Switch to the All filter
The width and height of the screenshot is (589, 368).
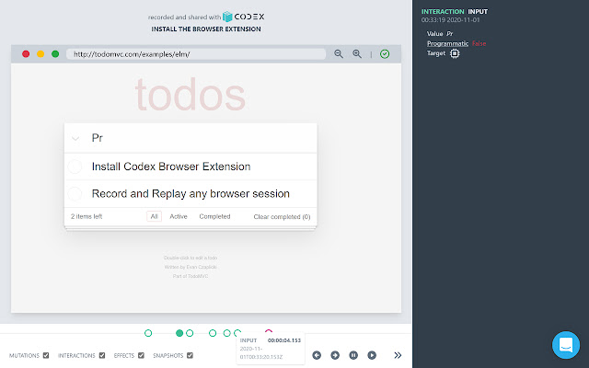[154, 216]
